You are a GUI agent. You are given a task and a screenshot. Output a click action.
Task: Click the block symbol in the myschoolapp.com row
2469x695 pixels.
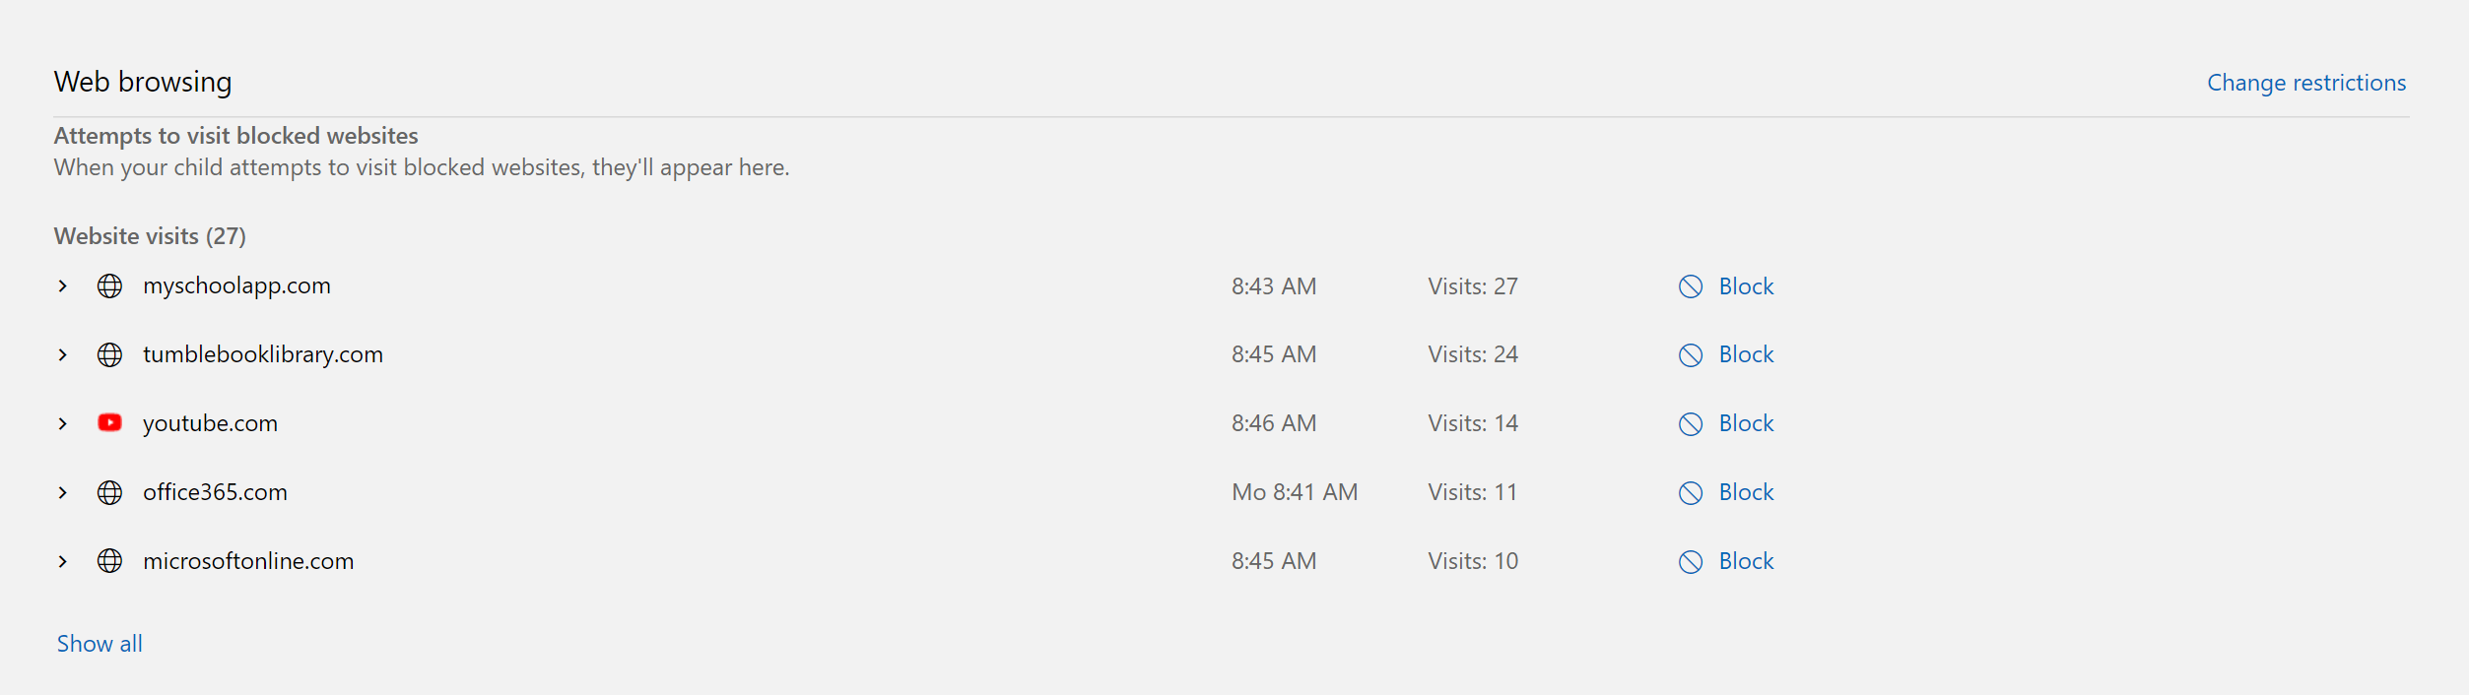(1690, 286)
